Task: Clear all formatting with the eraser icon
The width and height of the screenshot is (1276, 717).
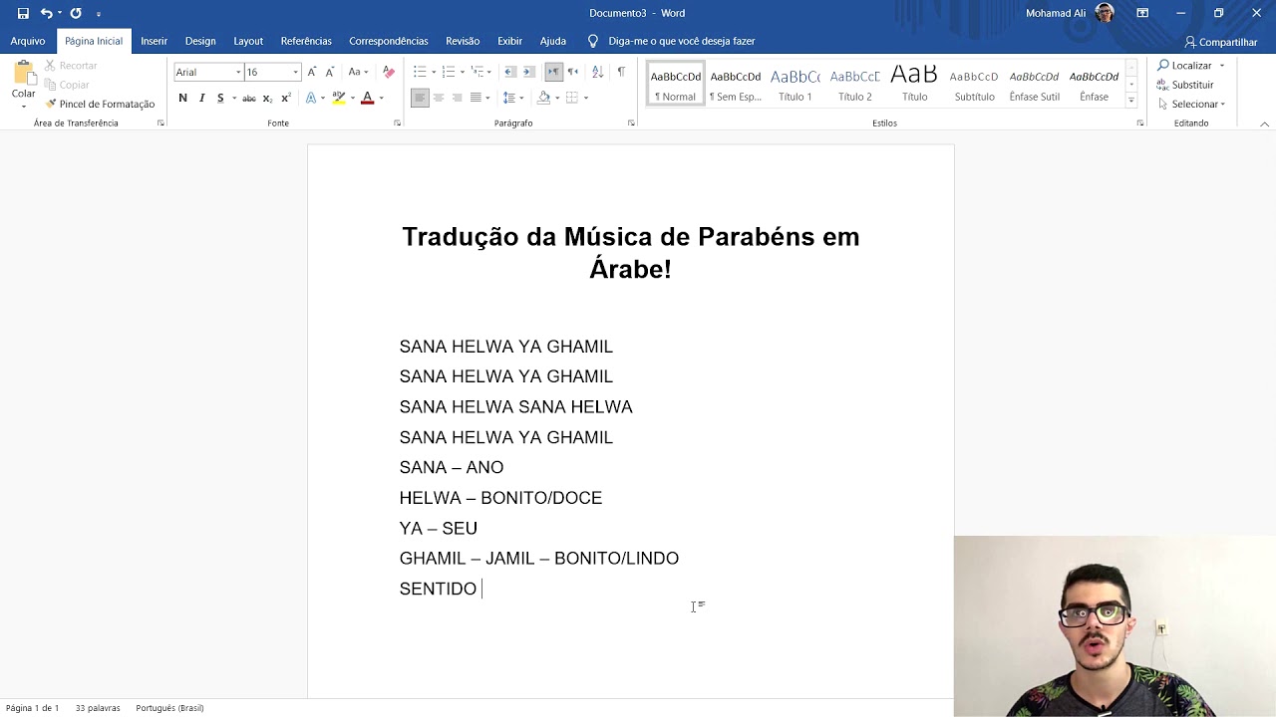Action: 389,72
